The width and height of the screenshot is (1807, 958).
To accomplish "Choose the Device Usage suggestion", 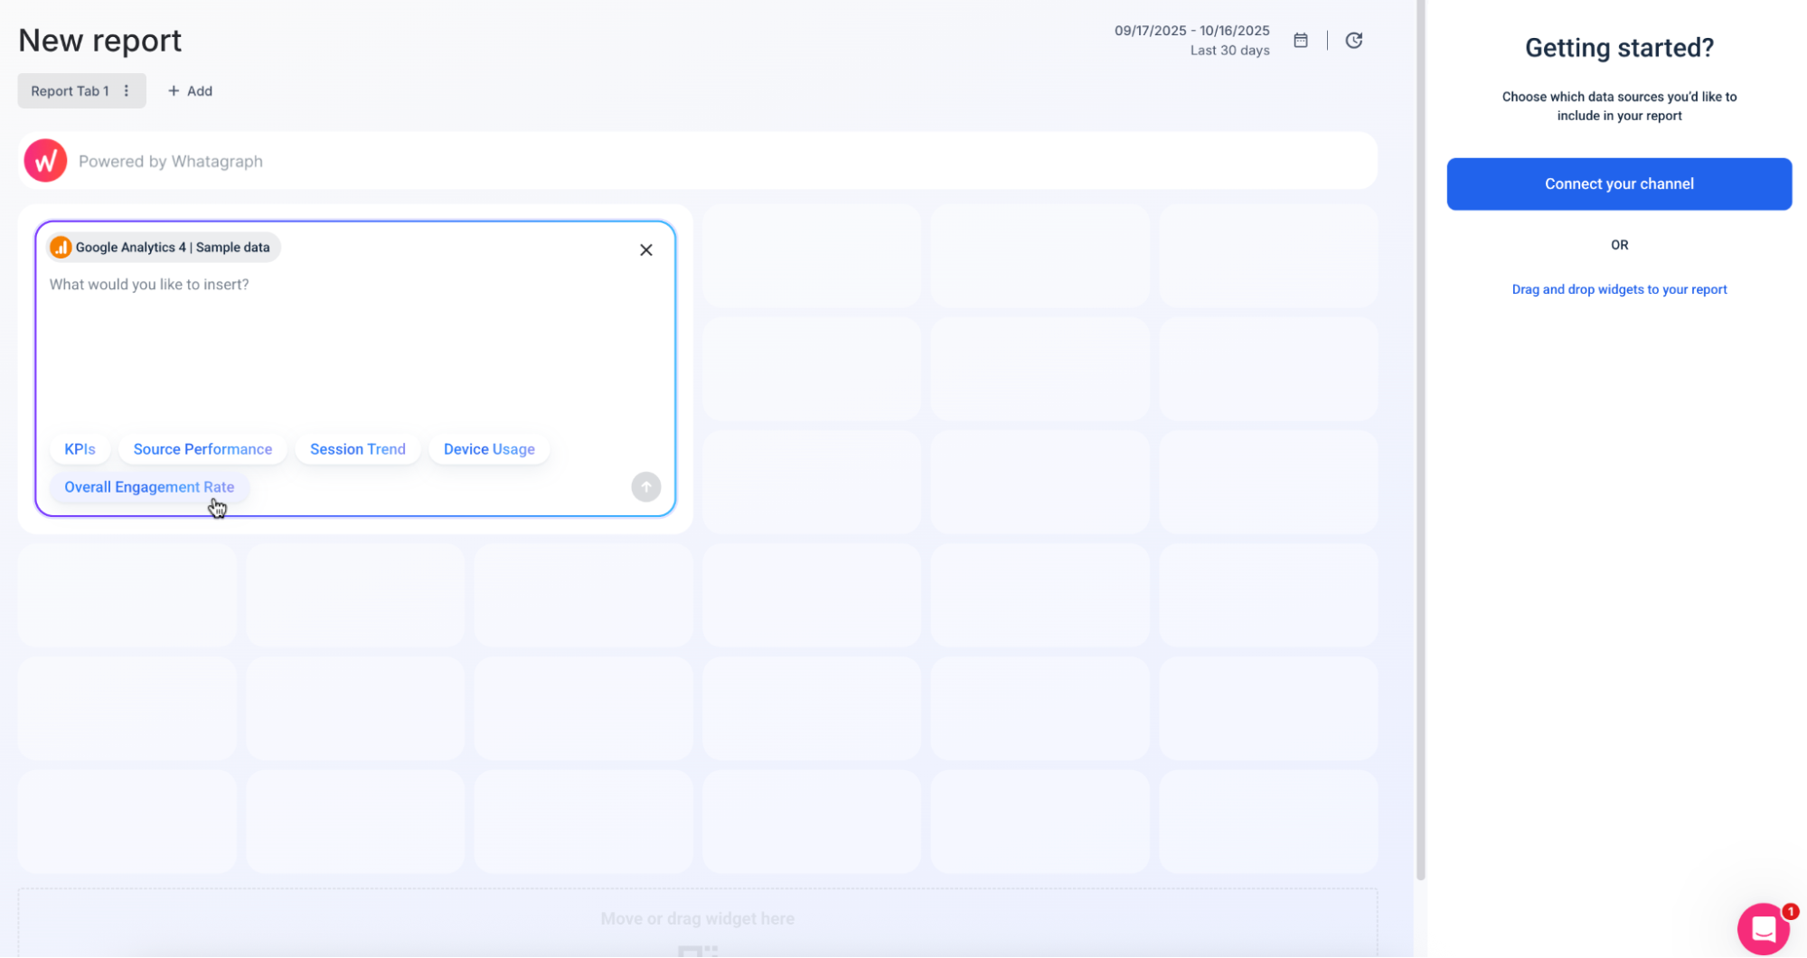I will (488, 449).
